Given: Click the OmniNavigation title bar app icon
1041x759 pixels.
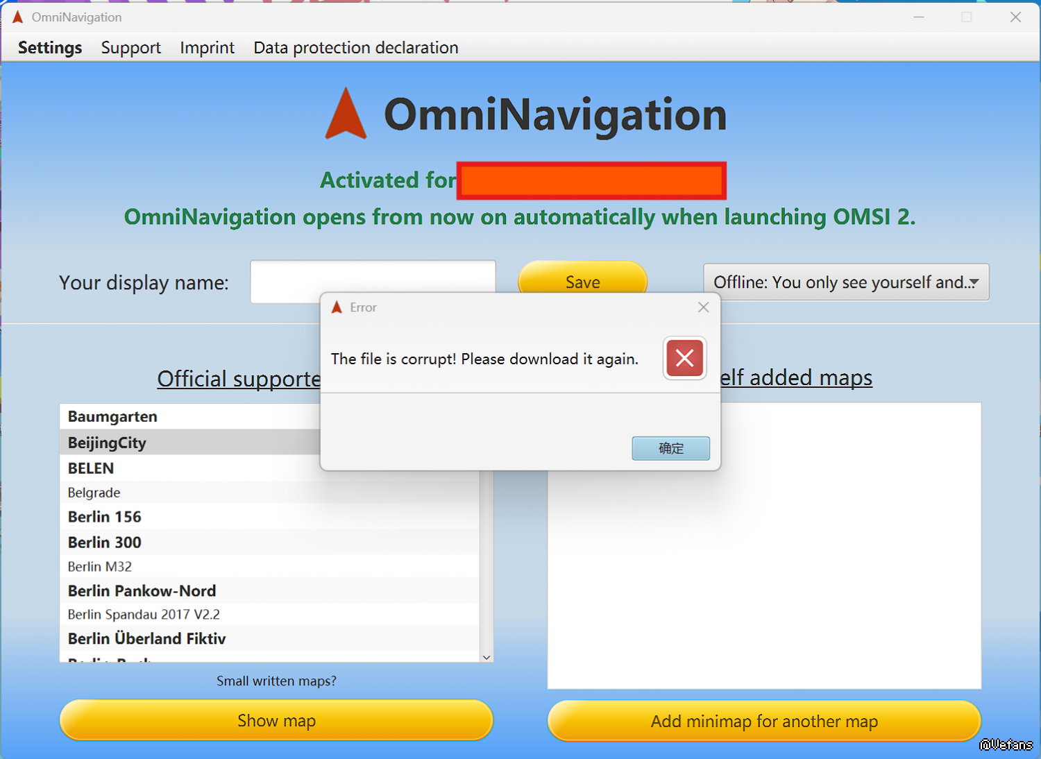Looking at the screenshot, I should 18,17.
